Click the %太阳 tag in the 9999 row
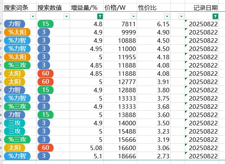225x164 pixels. point(17,32)
